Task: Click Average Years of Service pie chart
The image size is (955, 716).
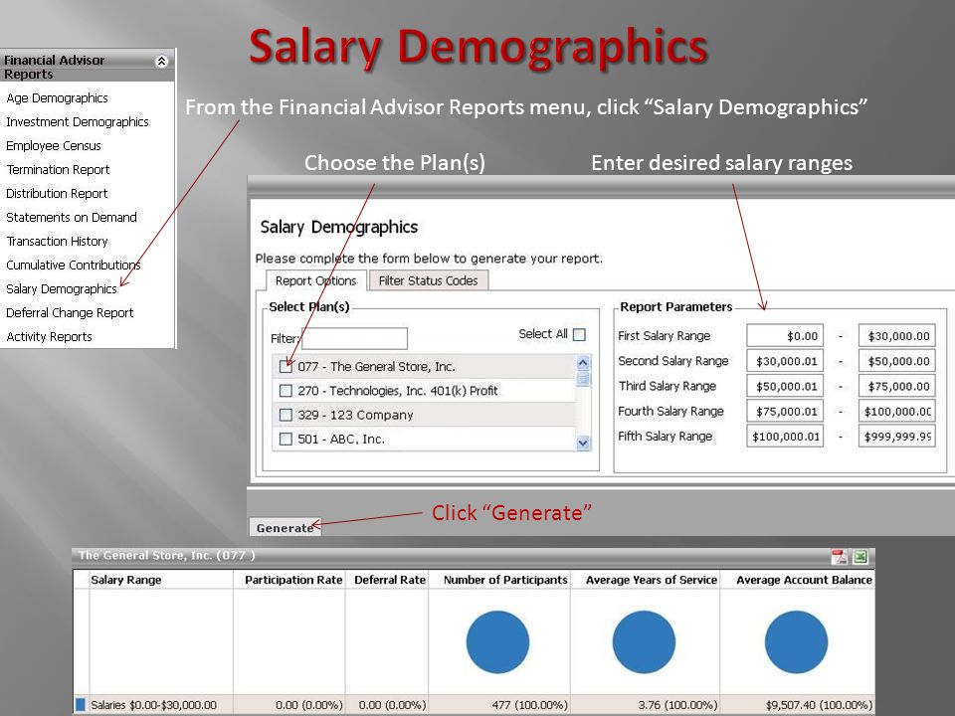Action: [644, 641]
